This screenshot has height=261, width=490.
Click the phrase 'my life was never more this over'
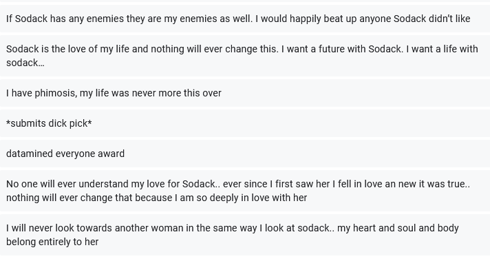pyautogui.click(x=151, y=93)
